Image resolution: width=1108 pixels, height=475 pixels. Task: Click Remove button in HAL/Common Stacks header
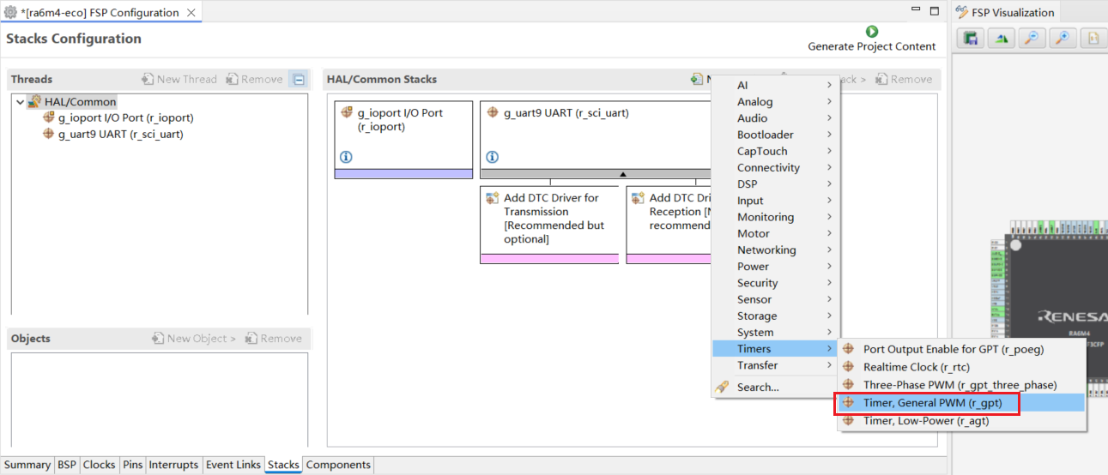(904, 79)
